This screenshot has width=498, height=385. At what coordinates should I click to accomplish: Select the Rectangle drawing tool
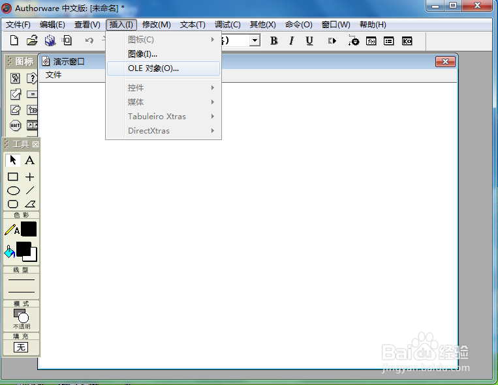tap(12, 177)
